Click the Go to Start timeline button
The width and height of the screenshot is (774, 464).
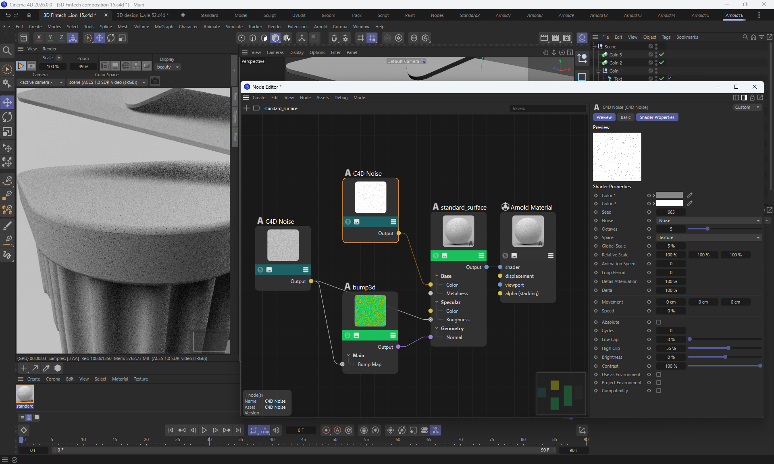coord(170,430)
